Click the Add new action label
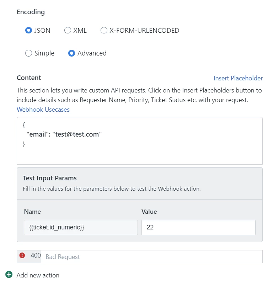This screenshot has height=281, width=268. click(38, 275)
